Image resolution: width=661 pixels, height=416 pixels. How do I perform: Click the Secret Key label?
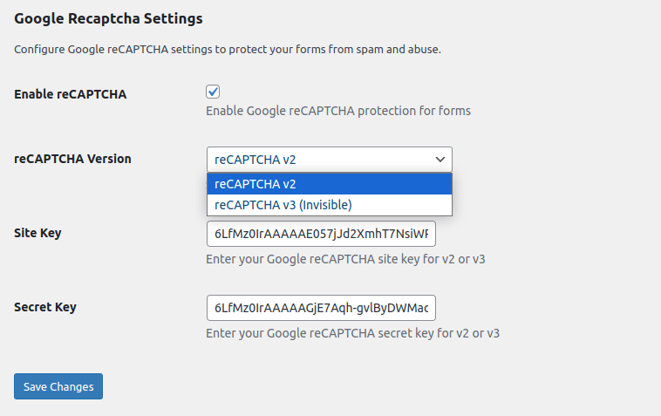click(45, 307)
